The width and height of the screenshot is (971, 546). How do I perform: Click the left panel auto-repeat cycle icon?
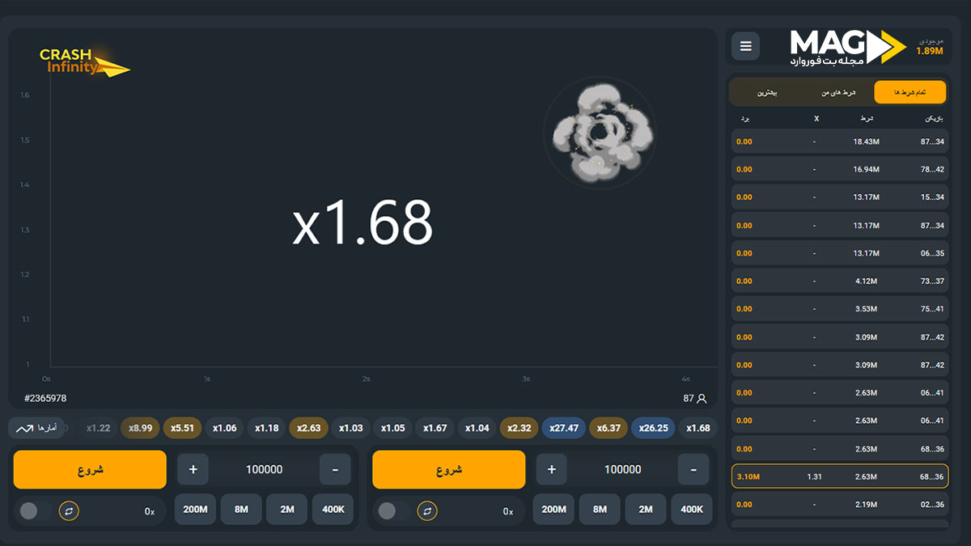pyautogui.click(x=69, y=511)
